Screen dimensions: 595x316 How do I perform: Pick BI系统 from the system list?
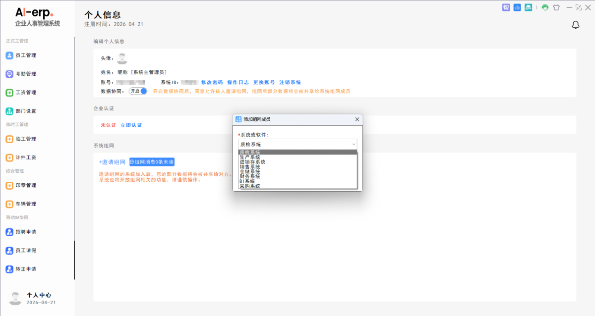(247, 181)
